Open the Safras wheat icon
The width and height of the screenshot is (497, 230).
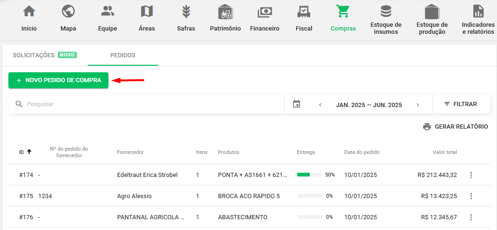(186, 11)
